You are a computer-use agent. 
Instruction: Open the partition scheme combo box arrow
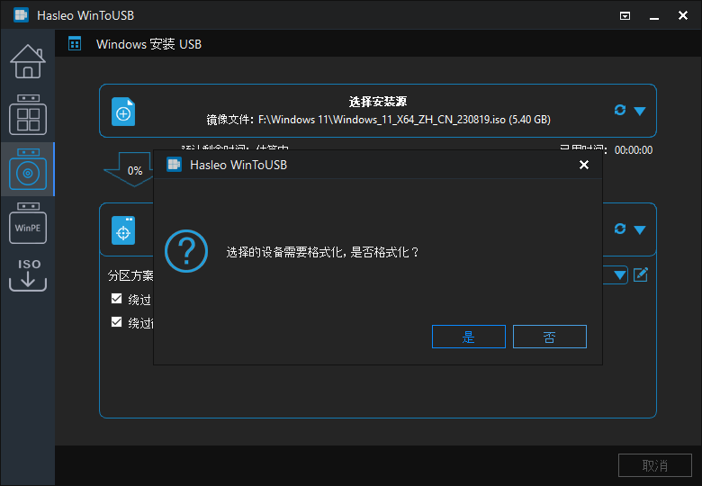tap(619, 274)
